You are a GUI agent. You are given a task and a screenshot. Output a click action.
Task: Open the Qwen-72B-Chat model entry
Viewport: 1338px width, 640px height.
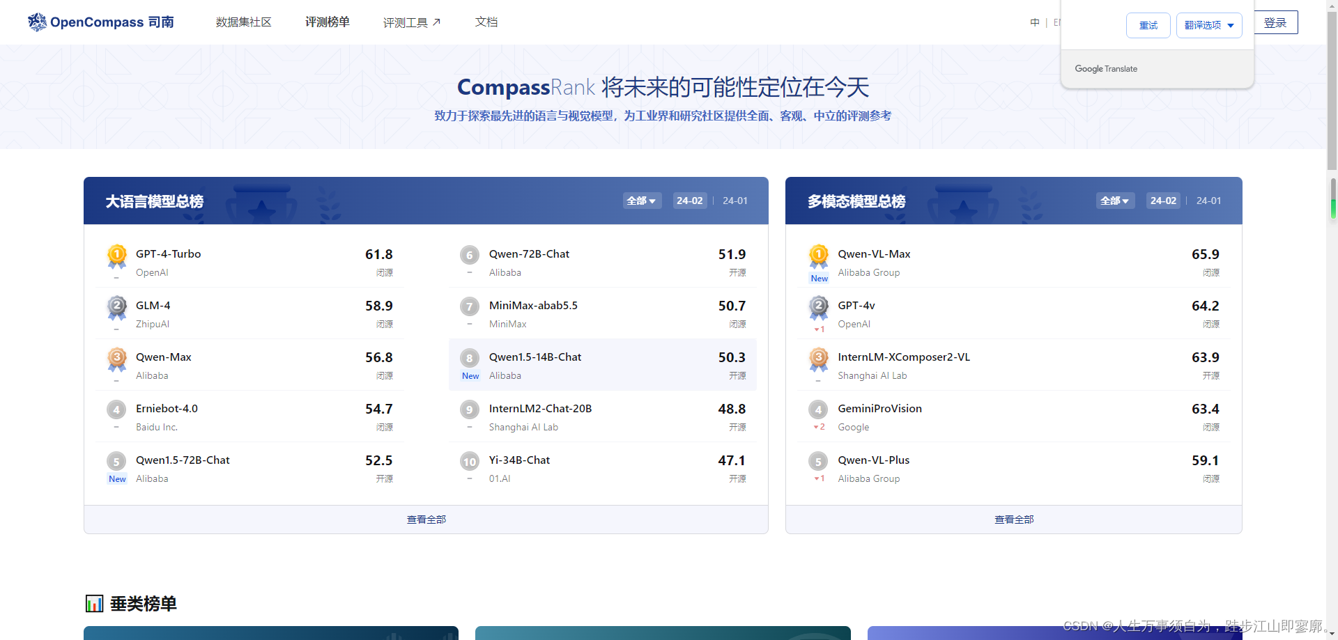coord(603,262)
